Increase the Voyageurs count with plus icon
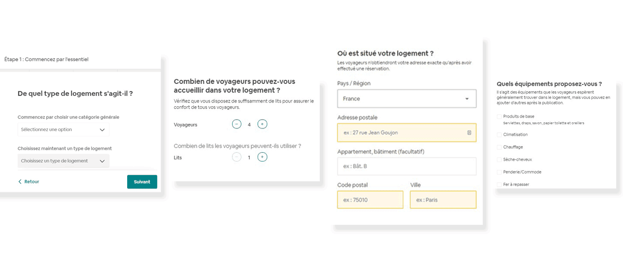623x259 pixels. coord(262,124)
